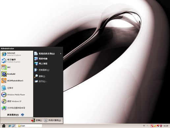Expand All Programs (所有程序) list

15,115
